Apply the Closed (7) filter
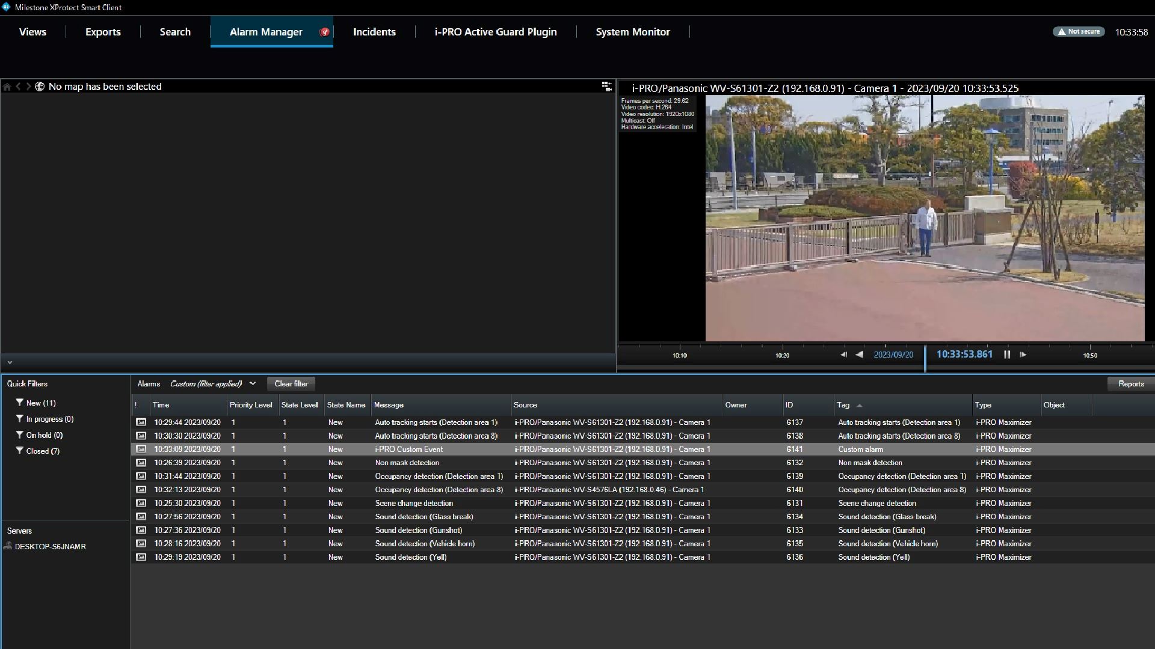 click(x=38, y=451)
